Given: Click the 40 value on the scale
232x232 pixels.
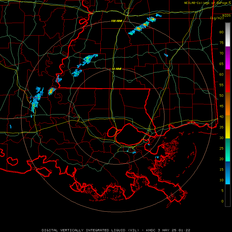Looking at the screenshot, I should [x=221, y=117].
